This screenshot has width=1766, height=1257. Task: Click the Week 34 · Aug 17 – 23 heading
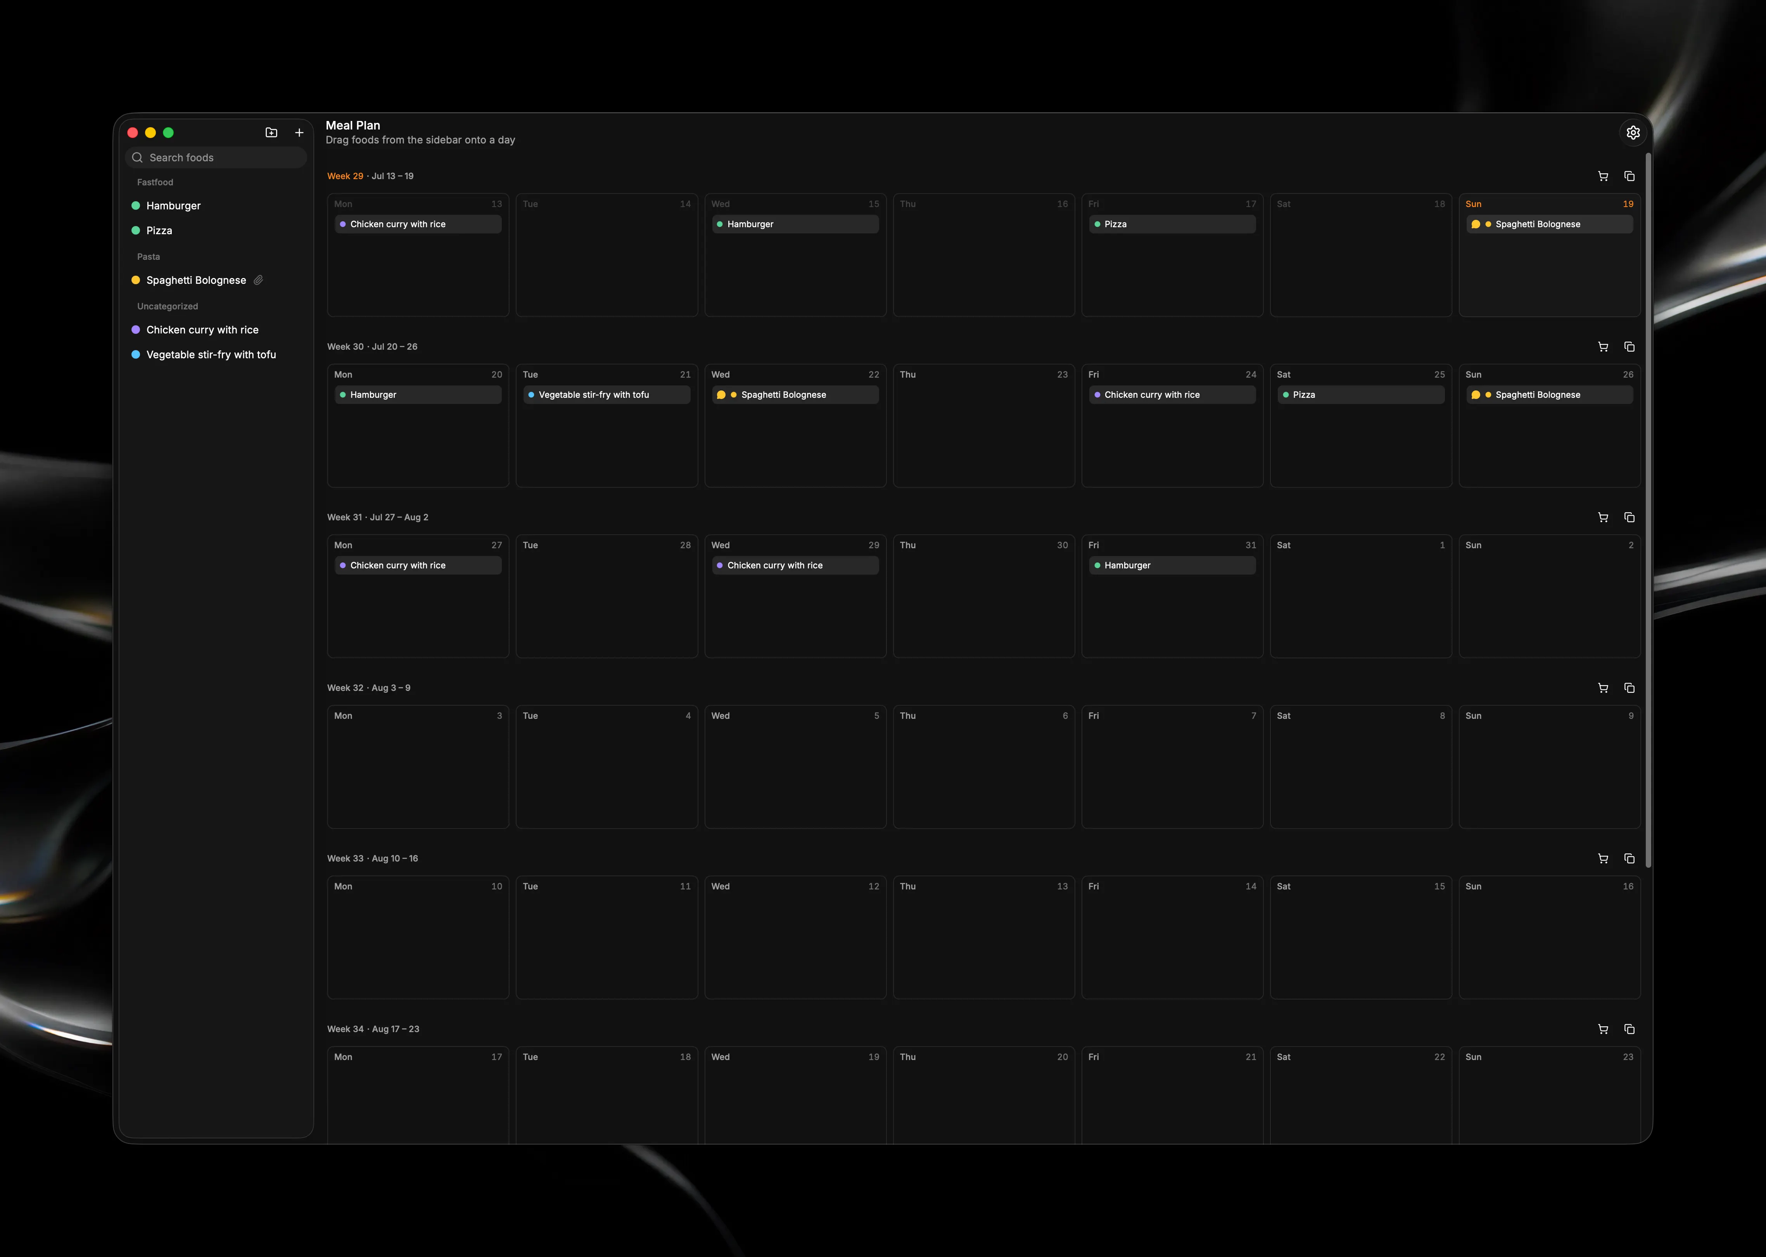coord(373,1029)
